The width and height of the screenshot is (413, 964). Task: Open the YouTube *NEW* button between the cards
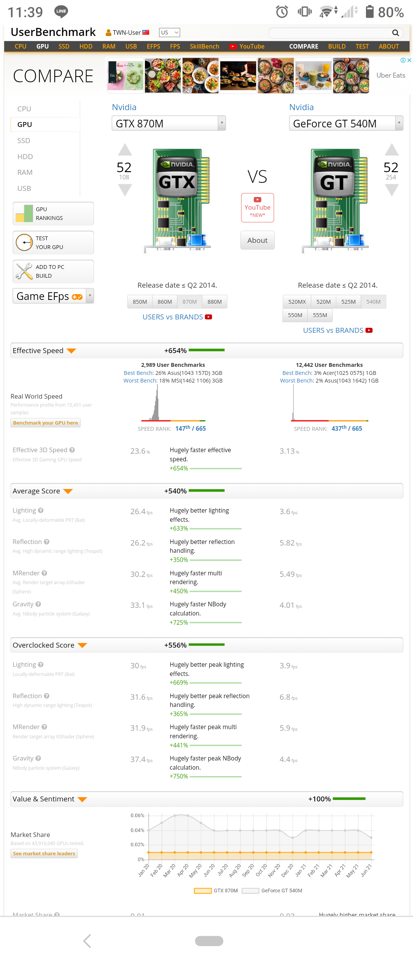click(257, 208)
